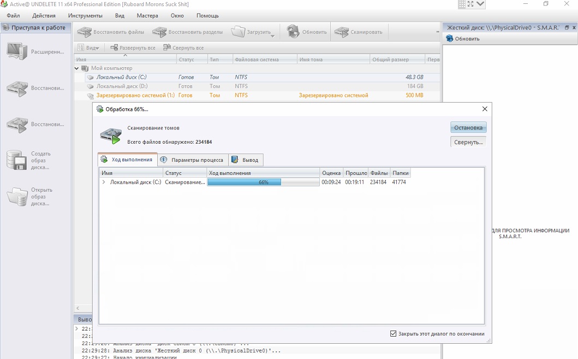Click the horizontal scrollbar left arrow
578x359 pixels.
coord(78,308)
